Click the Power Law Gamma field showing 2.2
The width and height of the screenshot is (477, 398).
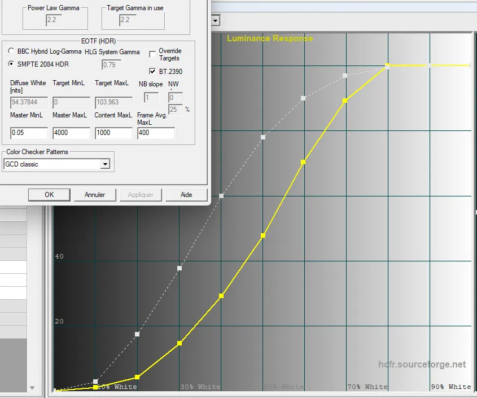54,20
